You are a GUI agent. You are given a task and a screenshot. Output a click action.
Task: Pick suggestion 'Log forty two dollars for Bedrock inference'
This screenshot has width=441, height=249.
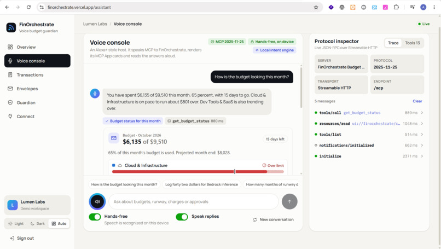(x=201, y=184)
